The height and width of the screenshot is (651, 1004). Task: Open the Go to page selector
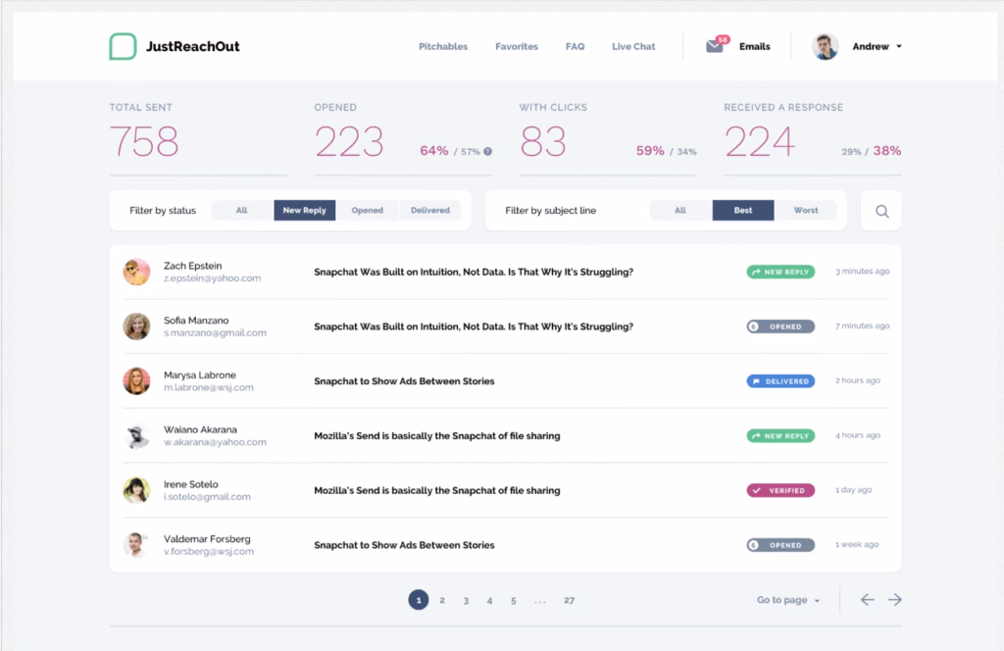coord(786,599)
